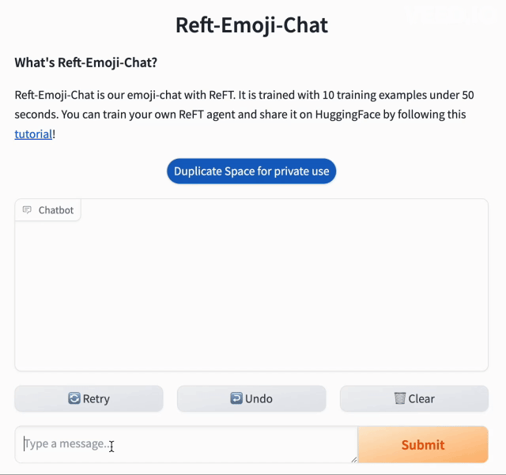Click the Retry circular arrows icon
The image size is (506, 475).
pos(74,399)
